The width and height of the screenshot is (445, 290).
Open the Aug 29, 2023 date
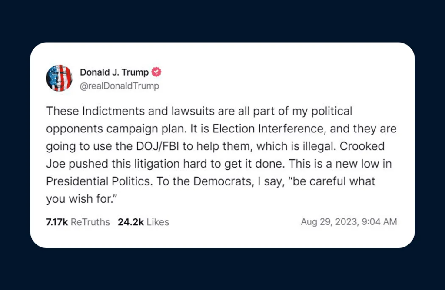coord(324,222)
